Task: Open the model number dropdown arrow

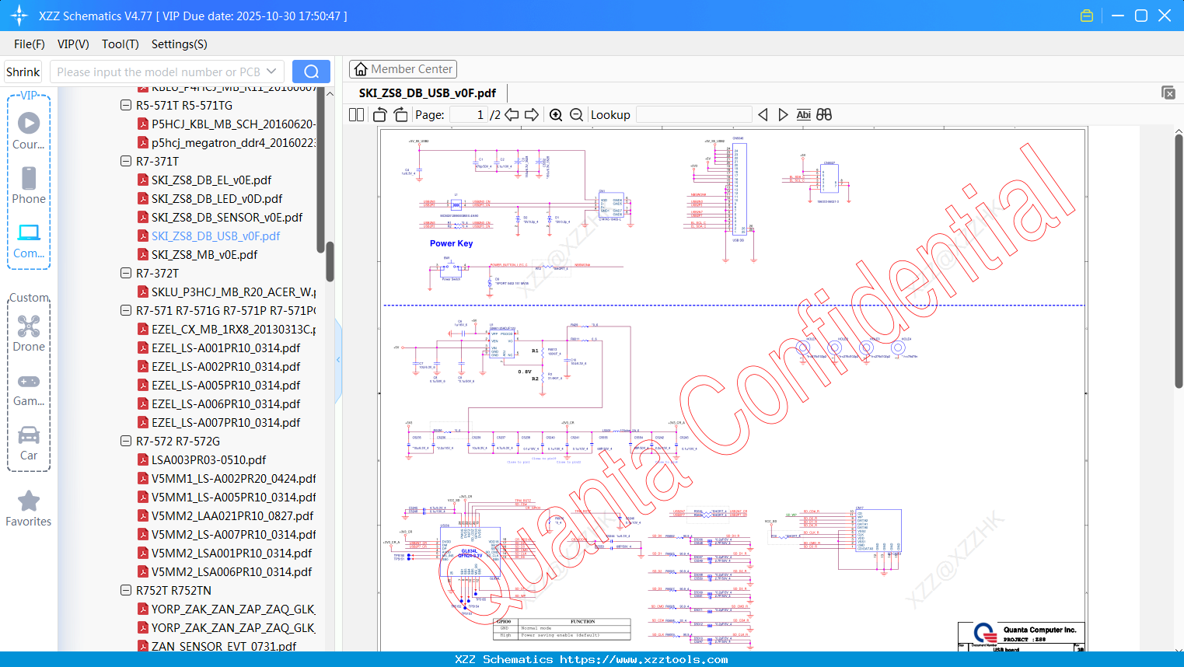Action: [271, 72]
